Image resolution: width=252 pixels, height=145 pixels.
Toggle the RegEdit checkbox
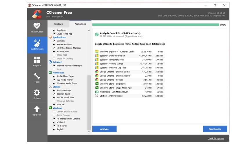click(x=54, y=129)
